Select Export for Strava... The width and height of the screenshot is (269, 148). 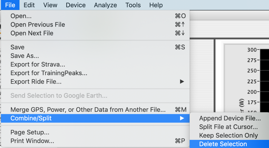95,64
